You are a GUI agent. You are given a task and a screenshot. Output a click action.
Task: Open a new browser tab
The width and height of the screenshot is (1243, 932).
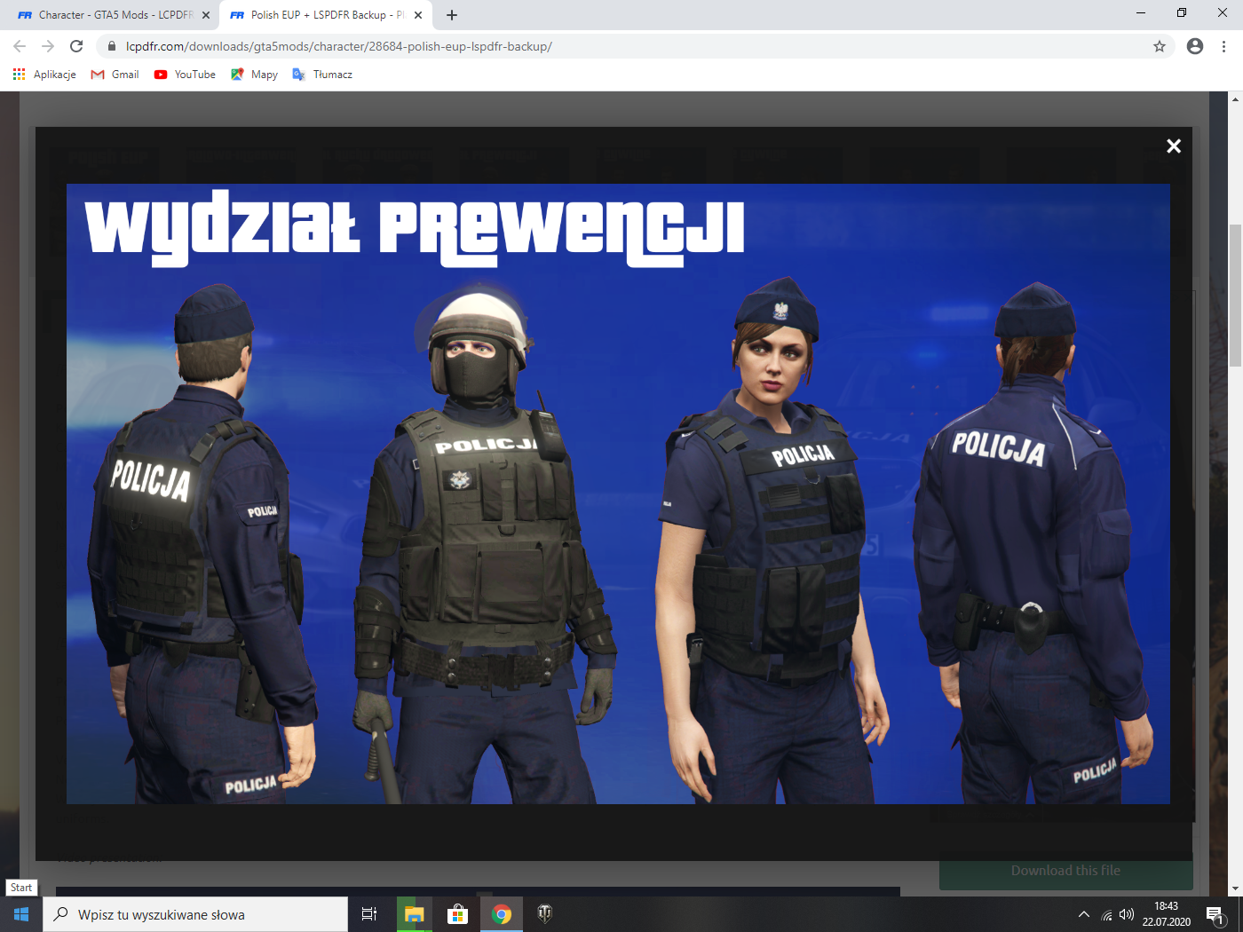point(452,15)
